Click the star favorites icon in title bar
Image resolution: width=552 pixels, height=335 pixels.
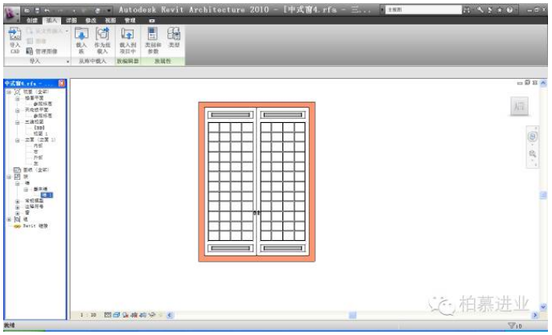pyautogui.click(x=500, y=10)
